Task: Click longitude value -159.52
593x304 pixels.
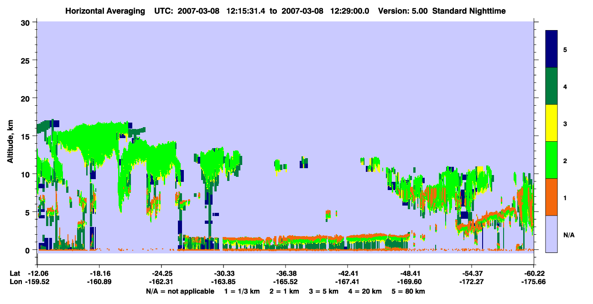Action: tap(37, 282)
